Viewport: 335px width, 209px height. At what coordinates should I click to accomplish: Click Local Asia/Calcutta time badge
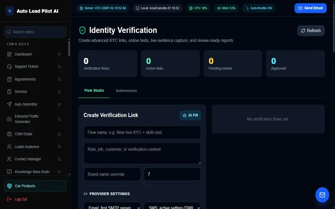pos(157,8)
